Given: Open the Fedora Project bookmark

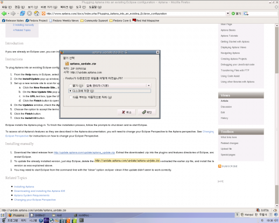Looking at the screenshot, I should [36, 20].
